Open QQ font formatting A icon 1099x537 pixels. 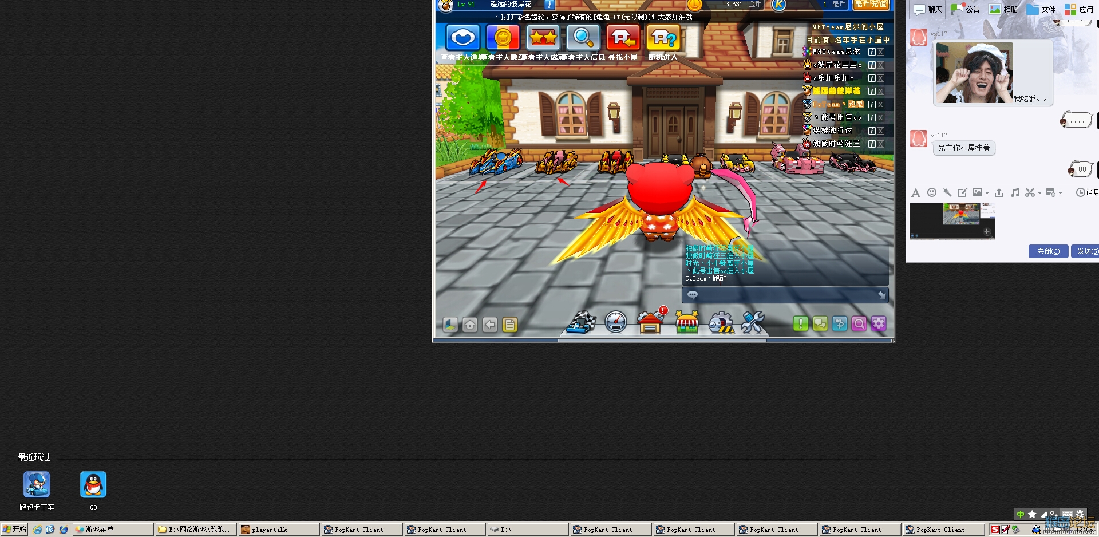(916, 193)
